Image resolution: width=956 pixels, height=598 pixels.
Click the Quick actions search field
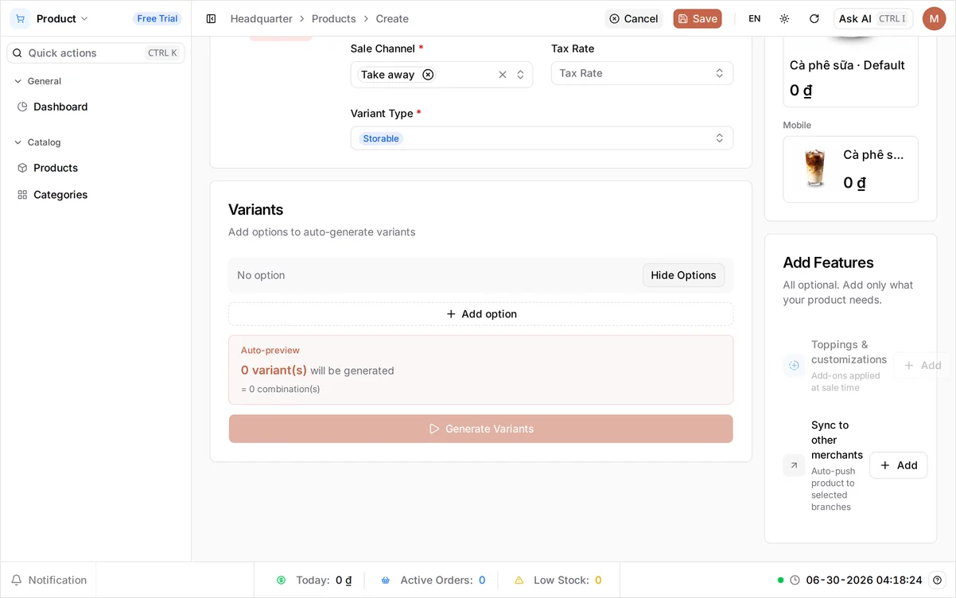96,53
